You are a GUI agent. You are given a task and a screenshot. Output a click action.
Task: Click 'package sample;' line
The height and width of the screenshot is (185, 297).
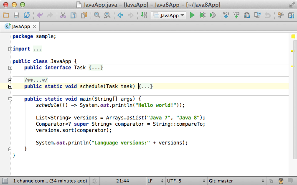34,36
